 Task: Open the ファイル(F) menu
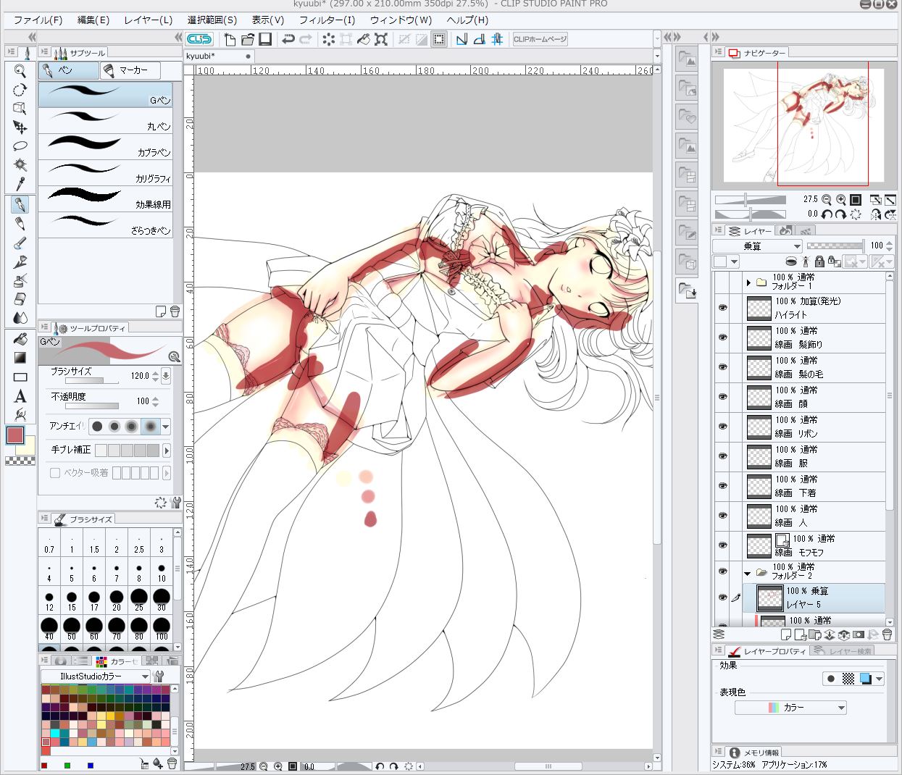coord(38,20)
